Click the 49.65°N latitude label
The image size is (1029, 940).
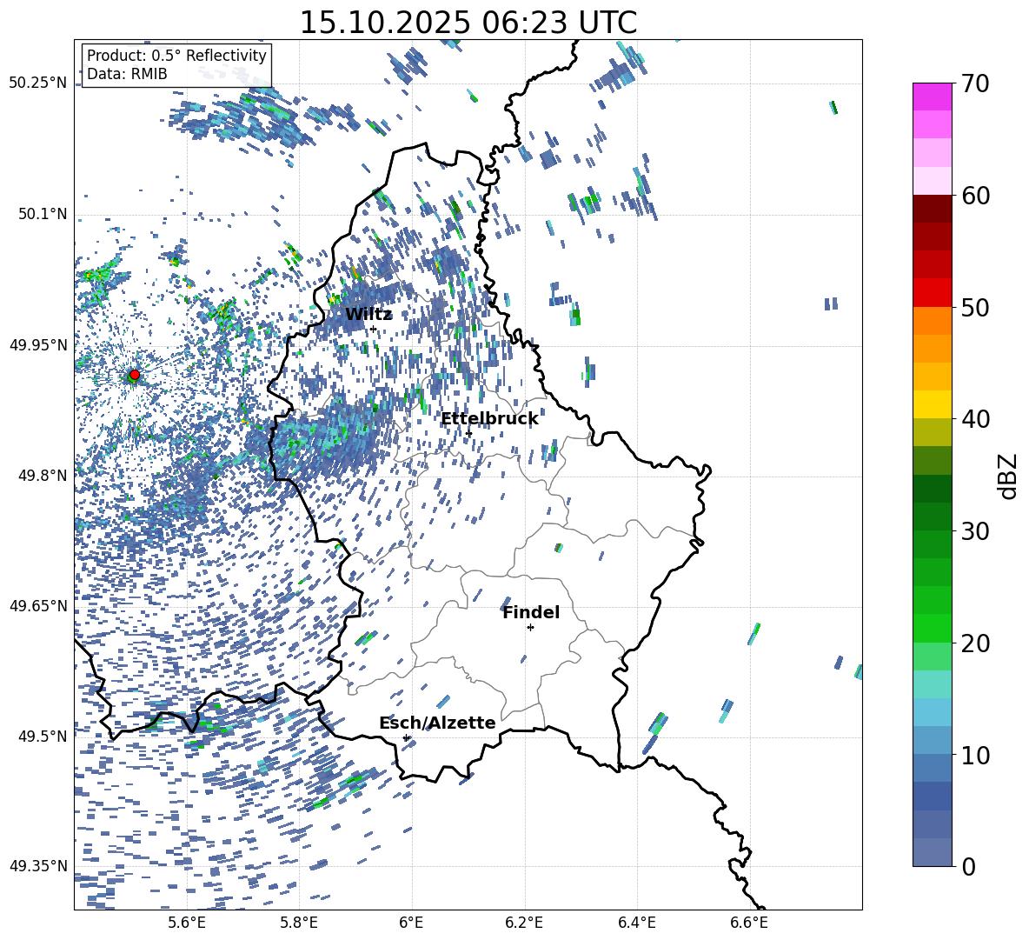(x=38, y=605)
